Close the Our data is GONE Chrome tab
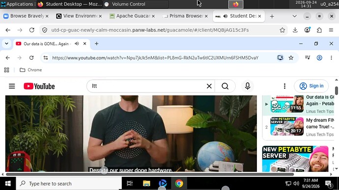 (x=85, y=44)
